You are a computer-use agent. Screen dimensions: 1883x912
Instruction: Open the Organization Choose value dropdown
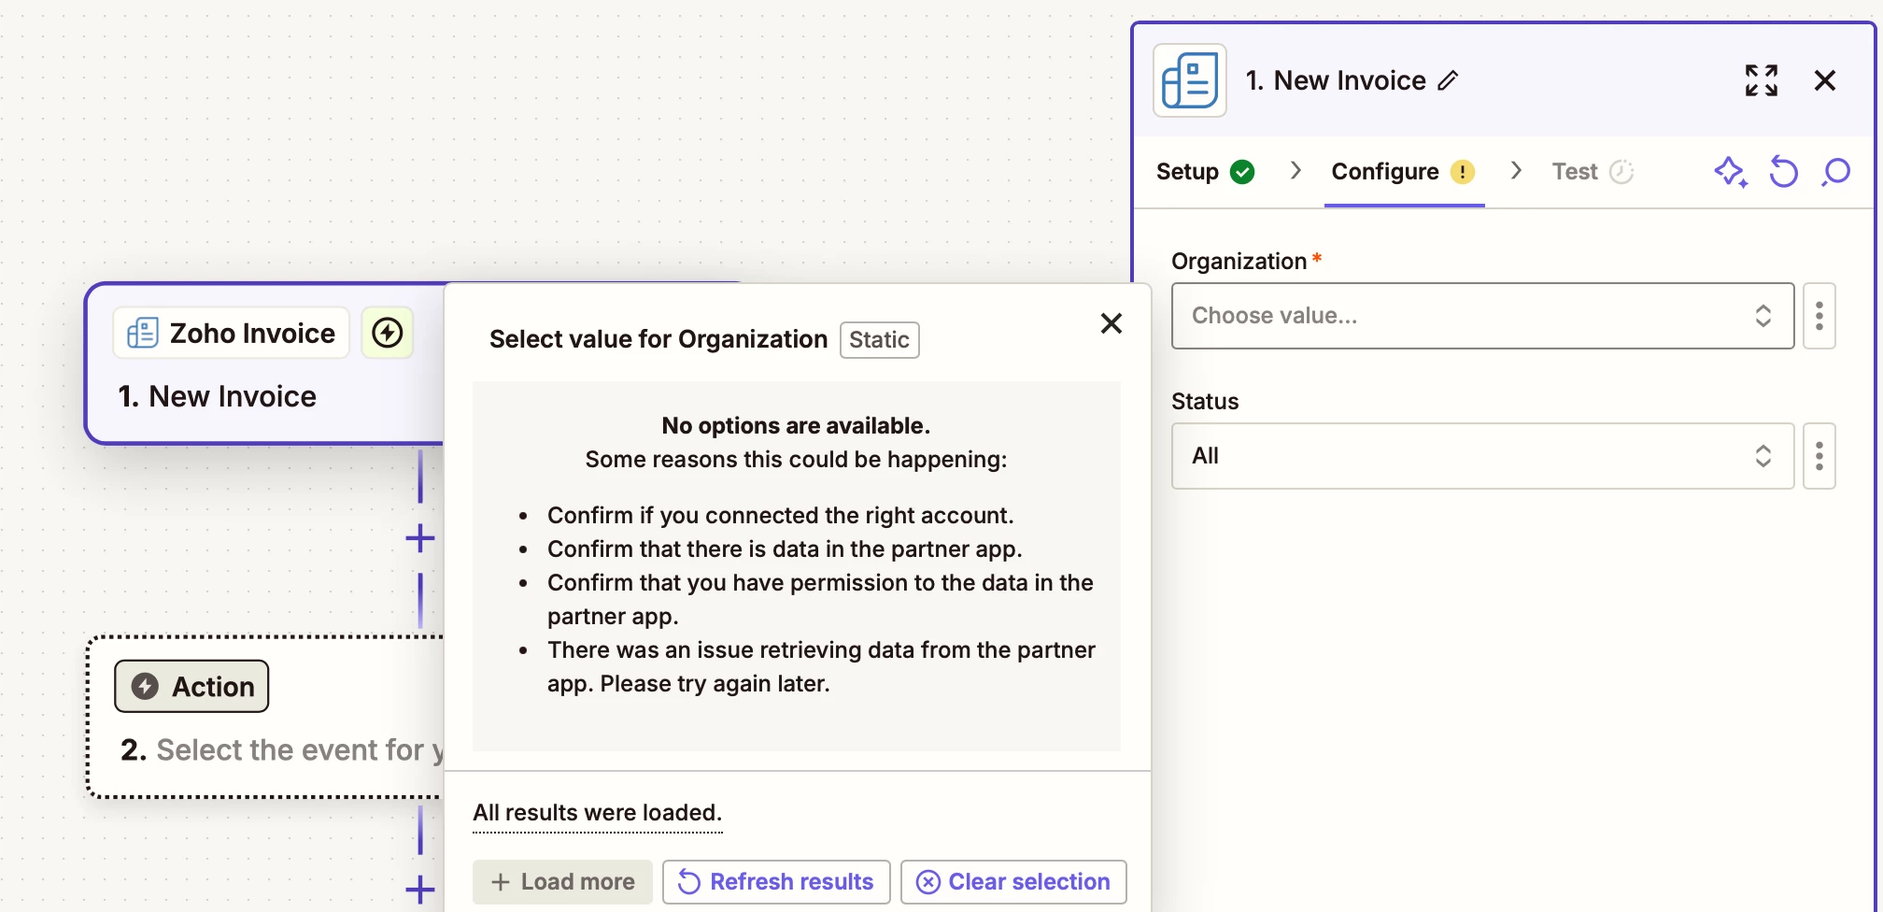click(1482, 316)
